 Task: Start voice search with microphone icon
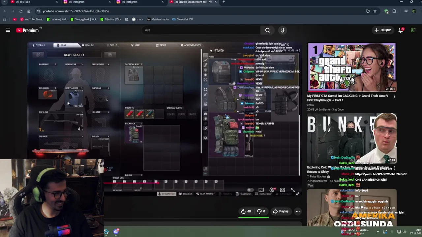pyautogui.click(x=283, y=30)
